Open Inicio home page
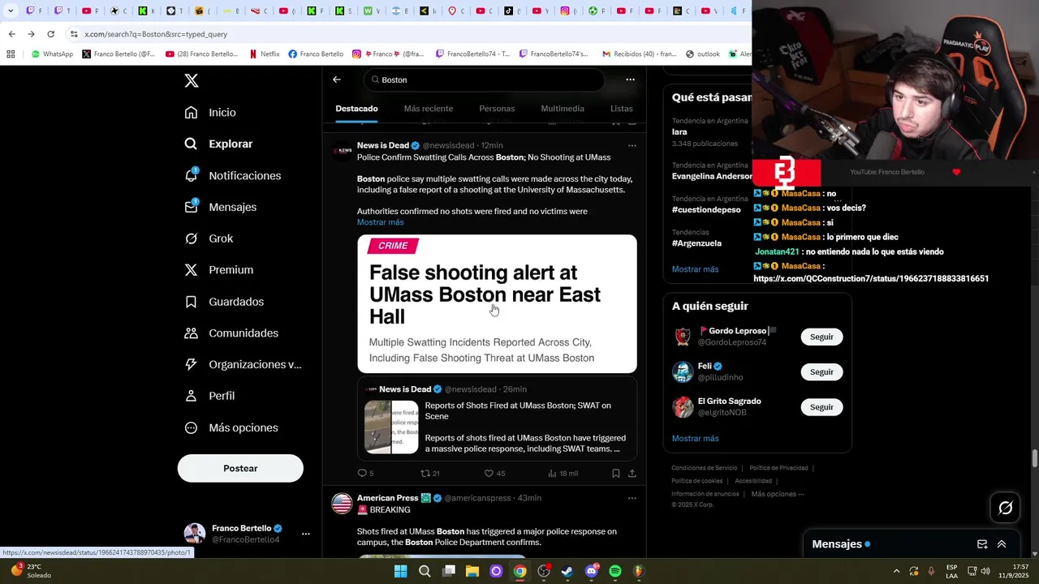This screenshot has height=584, width=1039. click(x=210, y=113)
